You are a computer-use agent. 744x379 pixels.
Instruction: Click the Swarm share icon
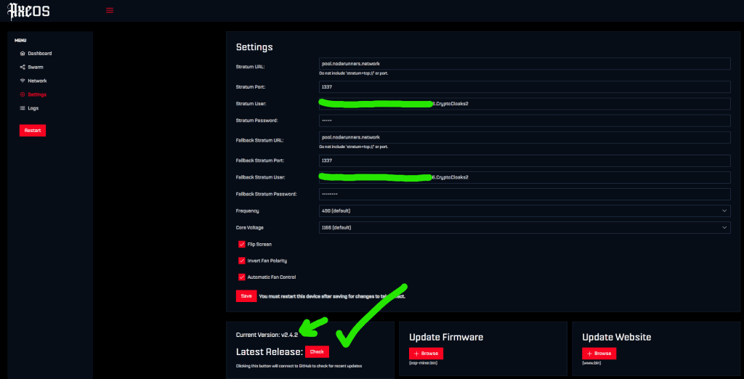coord(23,67)
